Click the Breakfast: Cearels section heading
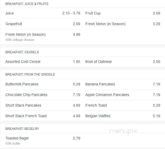Screen dimensions: 165x149 coord(22,52)
